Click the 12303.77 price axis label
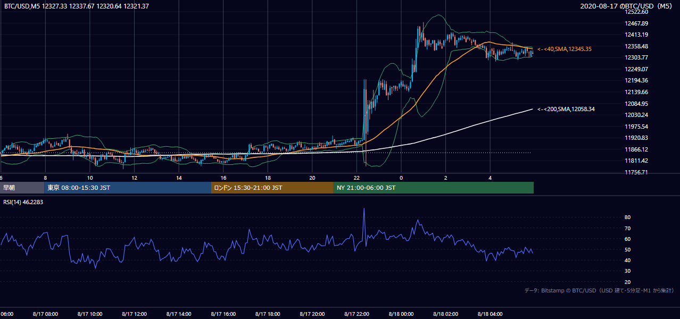Viewport: 680px width, 319px height. pyautogui.click(x=636, y=57)
